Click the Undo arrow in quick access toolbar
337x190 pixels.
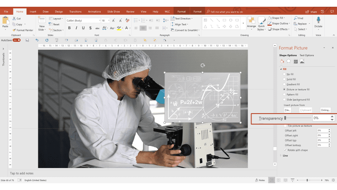[x=37, y=40]
